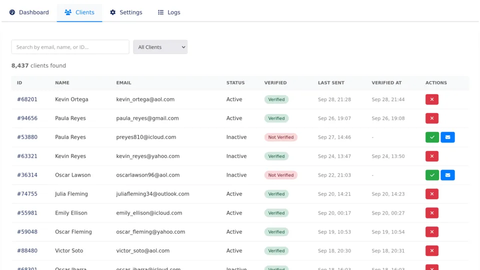480x270 pixels.
Task: Click blue envelope icon for preyes810@icloud.com
Action: point(447,137)
